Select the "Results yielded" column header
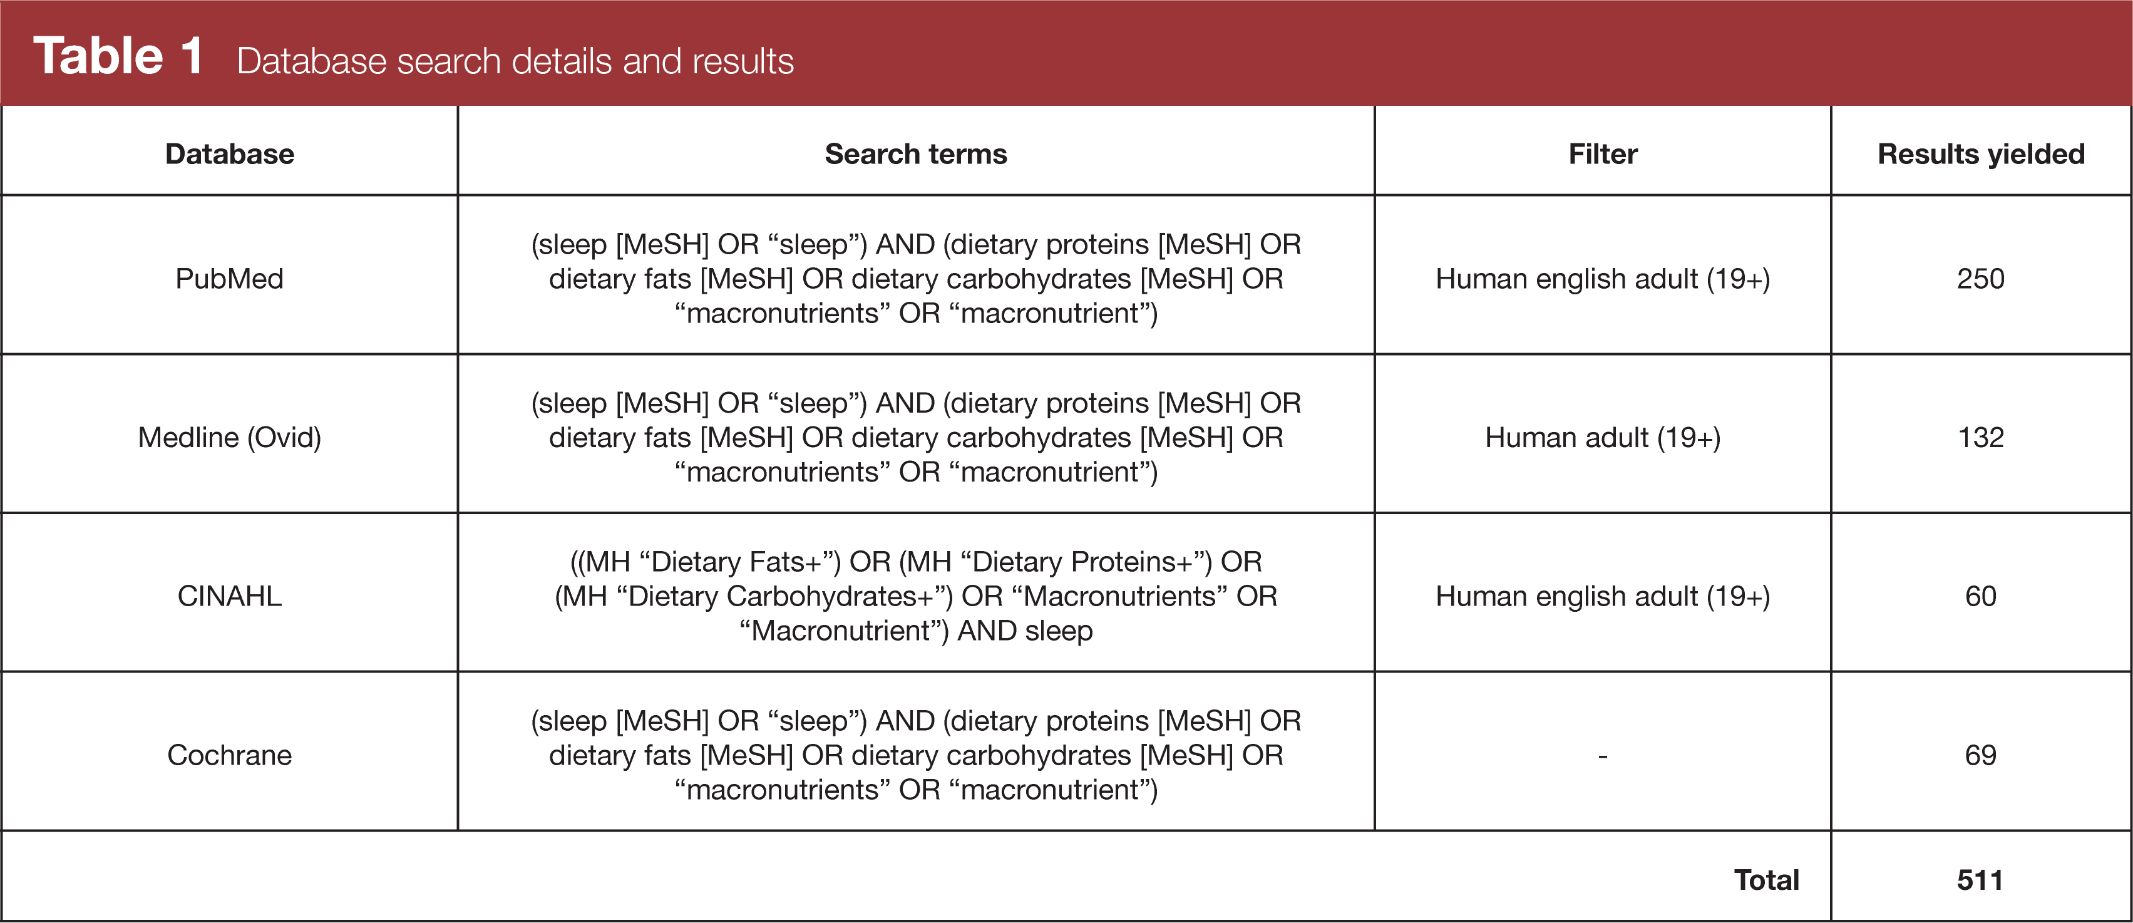The width and height of the screenshot is (2133, 923). tap(1981, 154)
